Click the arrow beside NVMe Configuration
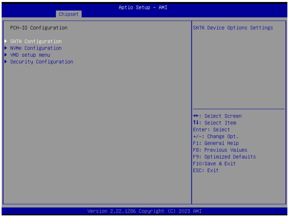The image size is (288, 216). (x=6, y=48)
